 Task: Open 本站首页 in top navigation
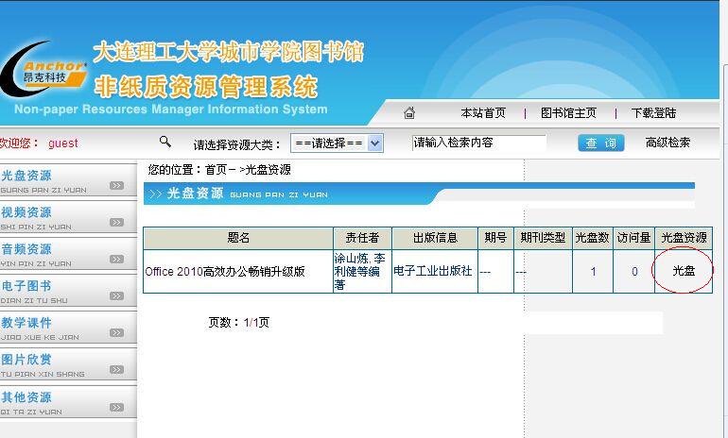click(x=483, y=113)
